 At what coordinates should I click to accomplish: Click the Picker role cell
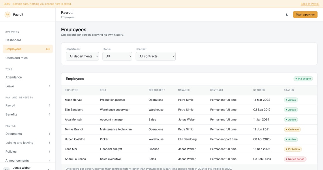pyautogui.click(x=104, y=139)
